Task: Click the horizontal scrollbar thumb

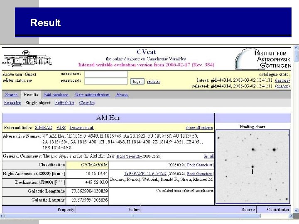Action: [132, 216]
